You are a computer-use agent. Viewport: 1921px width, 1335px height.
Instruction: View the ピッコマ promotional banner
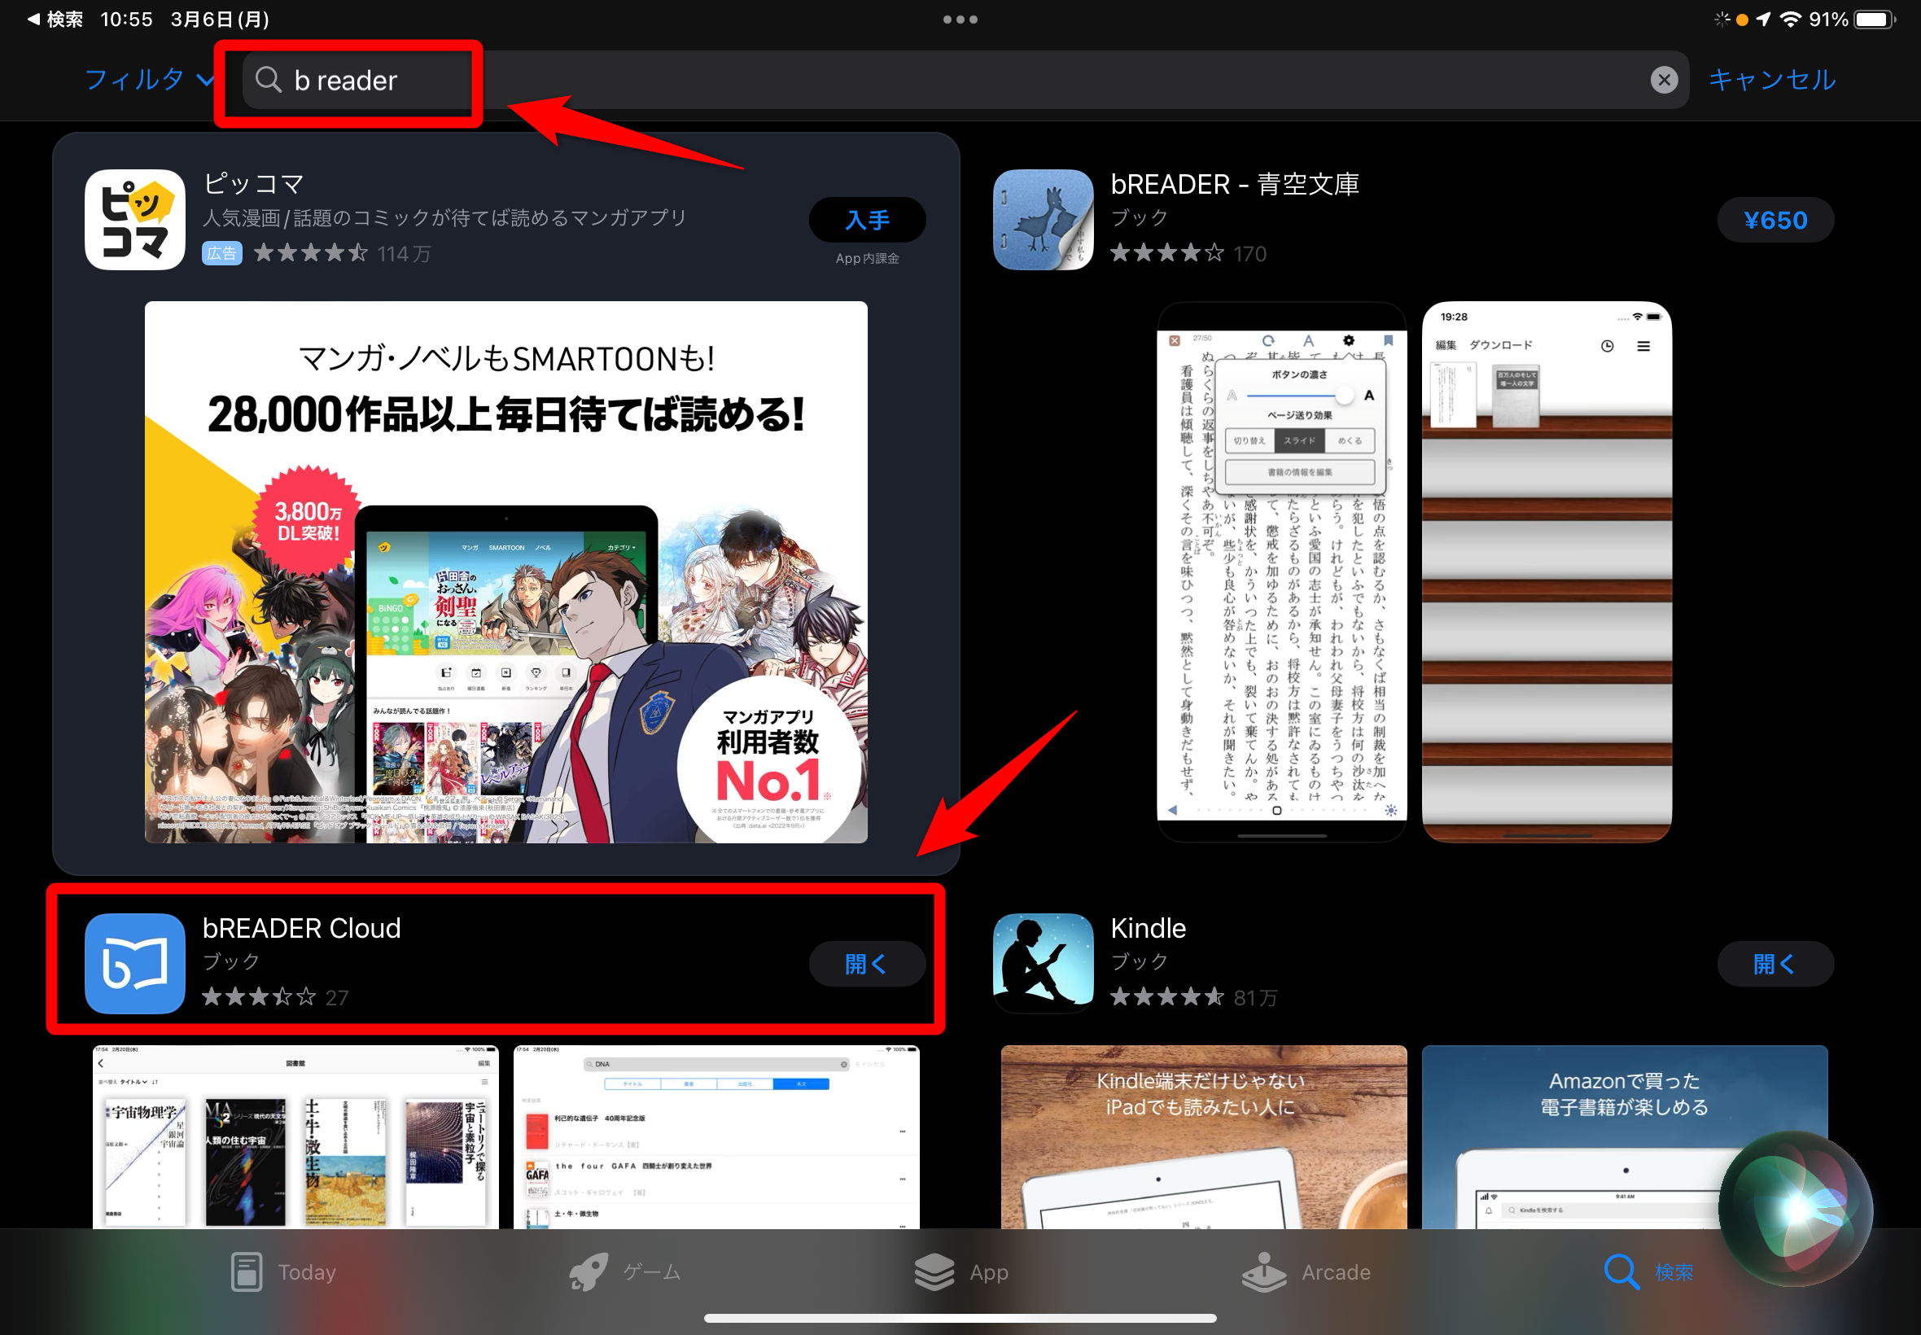click(506, 572)
